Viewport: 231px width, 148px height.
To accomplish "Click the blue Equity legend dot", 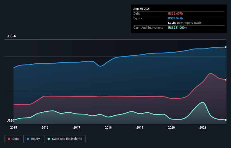I will [28, 139].
